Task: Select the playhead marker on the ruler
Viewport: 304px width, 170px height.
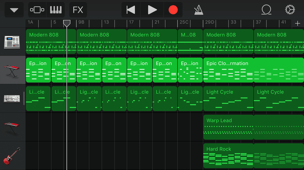Action: point(67,23)
